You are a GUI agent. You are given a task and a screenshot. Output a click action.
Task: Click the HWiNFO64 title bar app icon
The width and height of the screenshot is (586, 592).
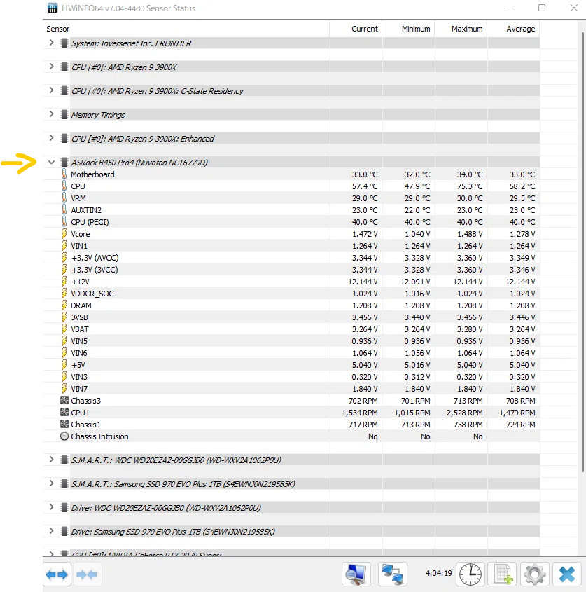pyautogui.click(x=52, y=8)
